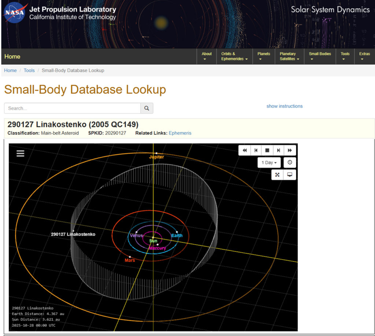Expand the Planetary Satellites menu
The height and width of the screenshot is (336, 375).
click(x=289, y=56)
